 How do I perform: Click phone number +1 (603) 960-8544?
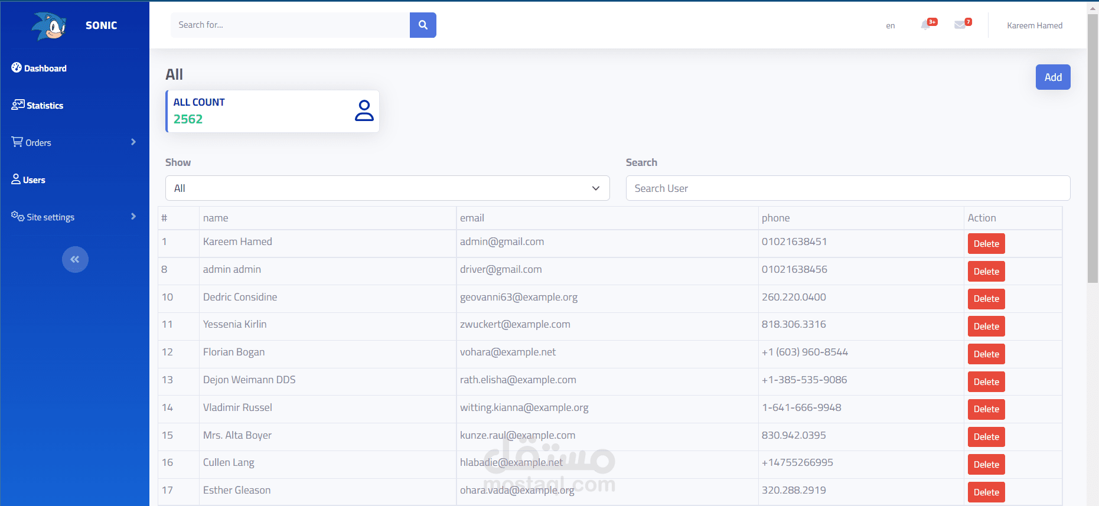[x=805, y=352]
